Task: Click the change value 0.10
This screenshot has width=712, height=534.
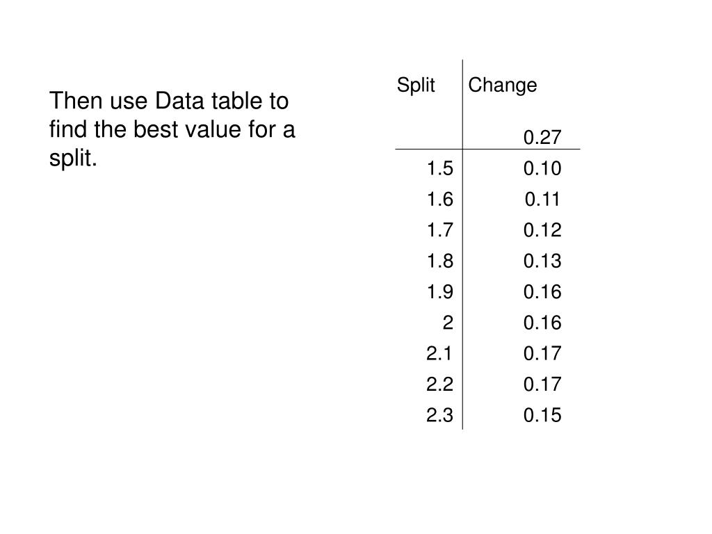Action: (x=542, y=168)
